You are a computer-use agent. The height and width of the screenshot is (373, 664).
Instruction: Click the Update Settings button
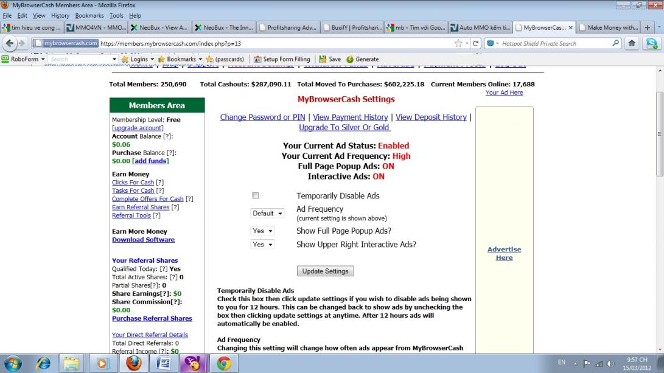[325, 271]
